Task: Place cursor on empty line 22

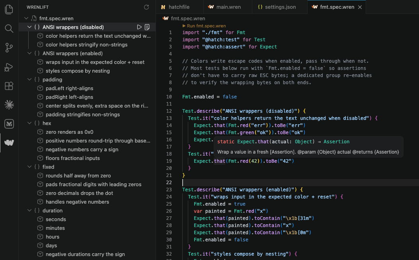Action: pos(300,183)
